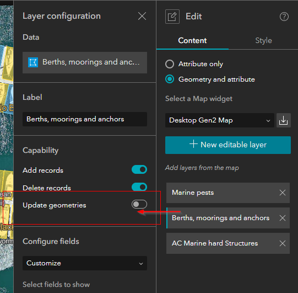Image resolution: width=298 pixels, height=293 pixels.
Task: Enable the Update geometries switch
Action: click(x=139, y=204)
